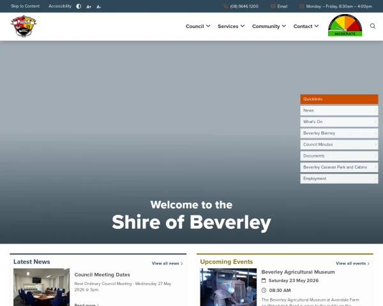Open Beverley Caravan Park and Cabins quicklink
Image resolution: width=383 pixels, height=306 pixels.
pos(339,167)
